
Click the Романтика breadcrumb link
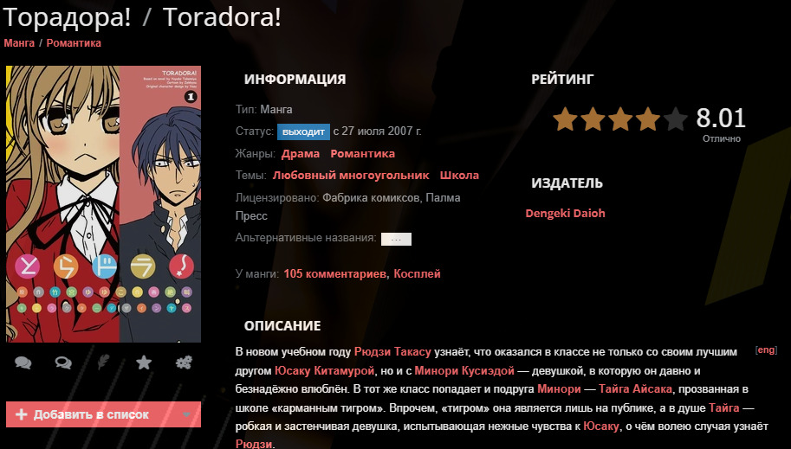(x=74, y=43)
